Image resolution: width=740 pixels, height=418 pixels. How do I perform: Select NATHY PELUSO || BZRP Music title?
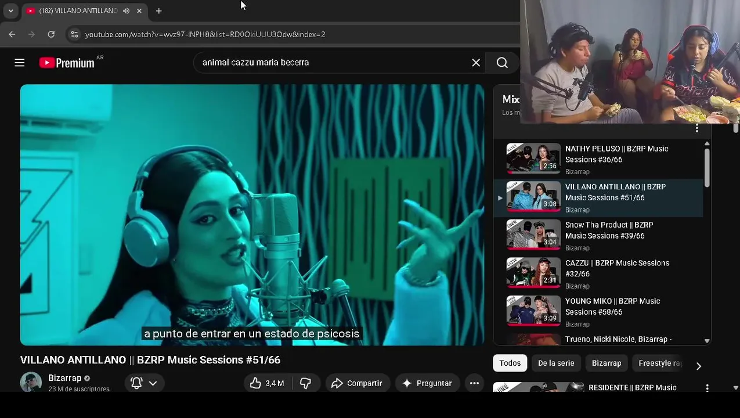pos(616,154)
